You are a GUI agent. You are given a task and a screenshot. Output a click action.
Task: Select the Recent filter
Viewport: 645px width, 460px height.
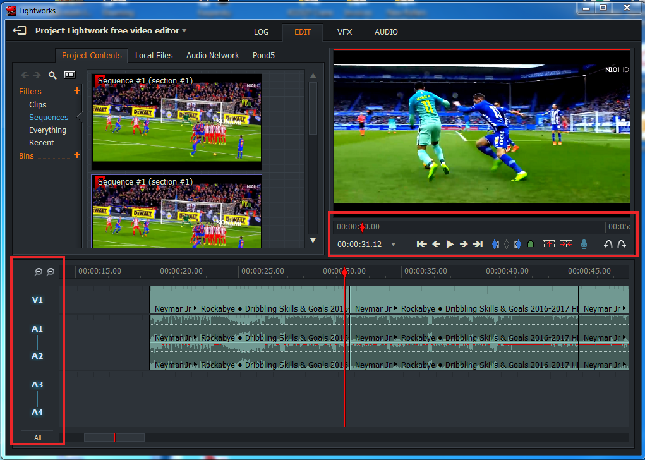41,142
